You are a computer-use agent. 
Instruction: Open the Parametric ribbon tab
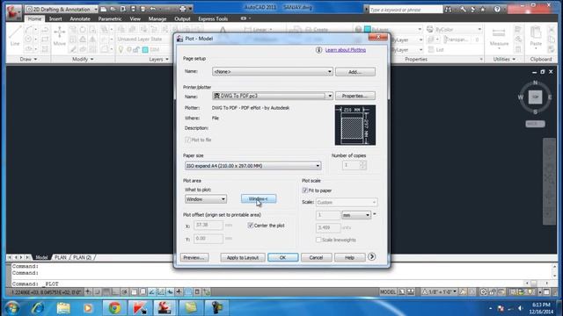click(x=109, y=18)
